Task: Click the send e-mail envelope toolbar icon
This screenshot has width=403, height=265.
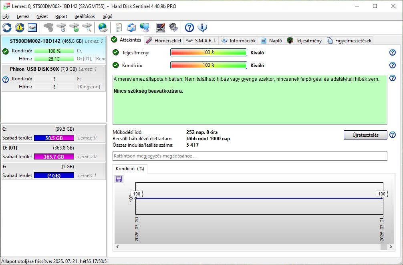Action: 131,28
